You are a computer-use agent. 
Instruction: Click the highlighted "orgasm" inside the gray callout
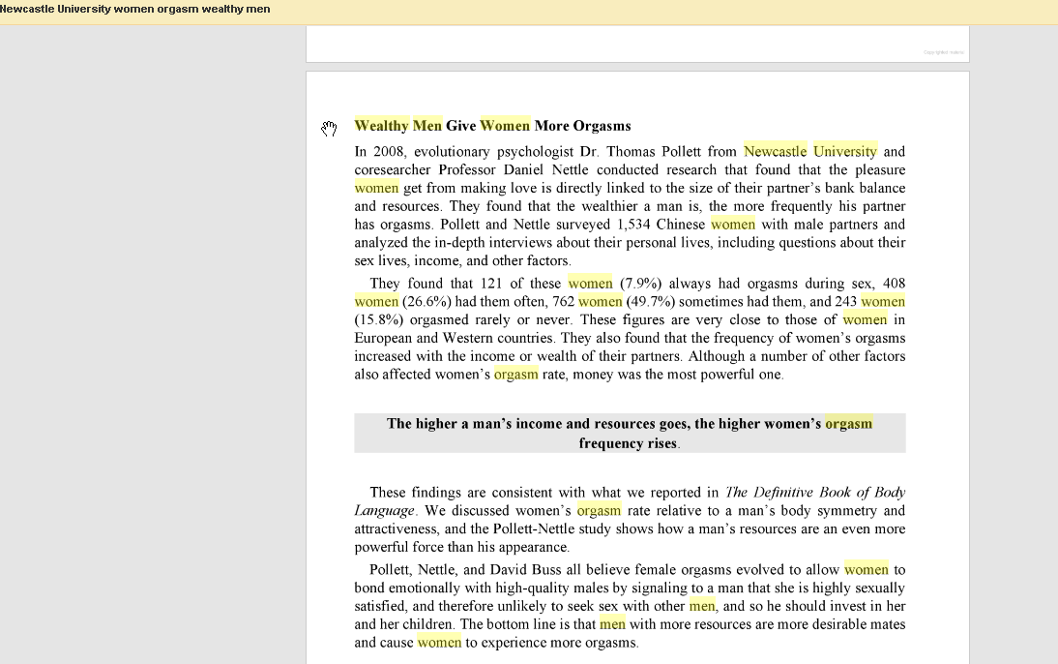click(849, 424)
